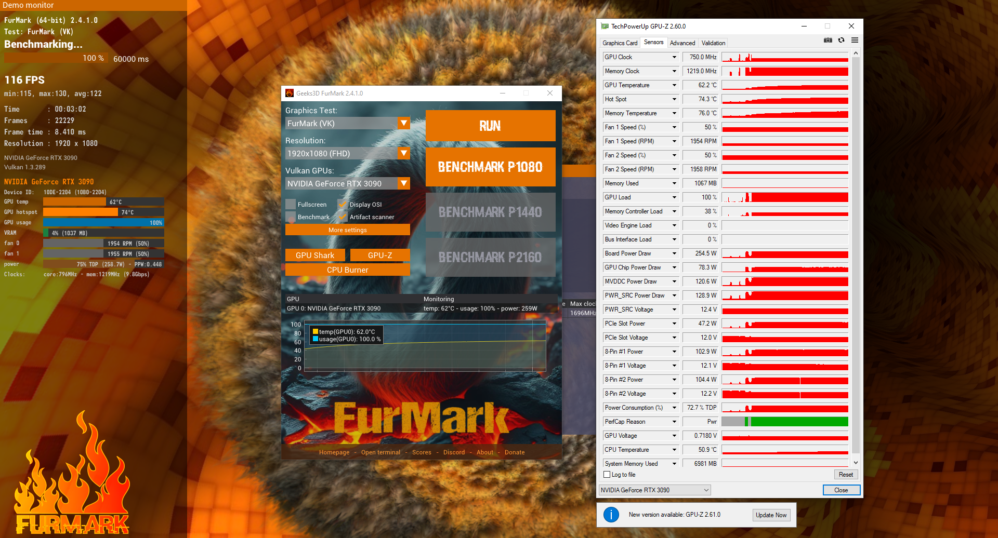
Task: Click the GPU-Z refresh icon
Action: (842, 41)
